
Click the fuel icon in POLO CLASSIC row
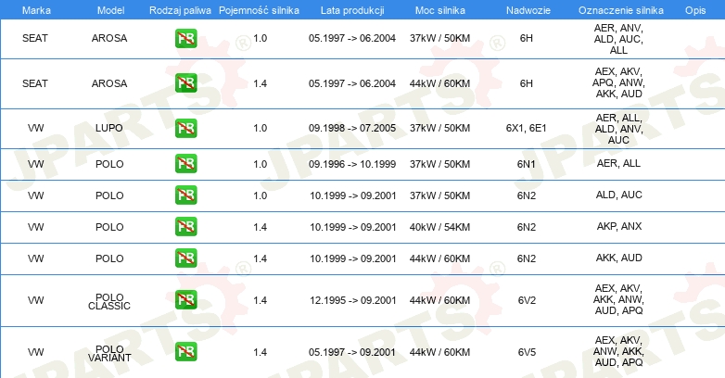pos(185,299)
